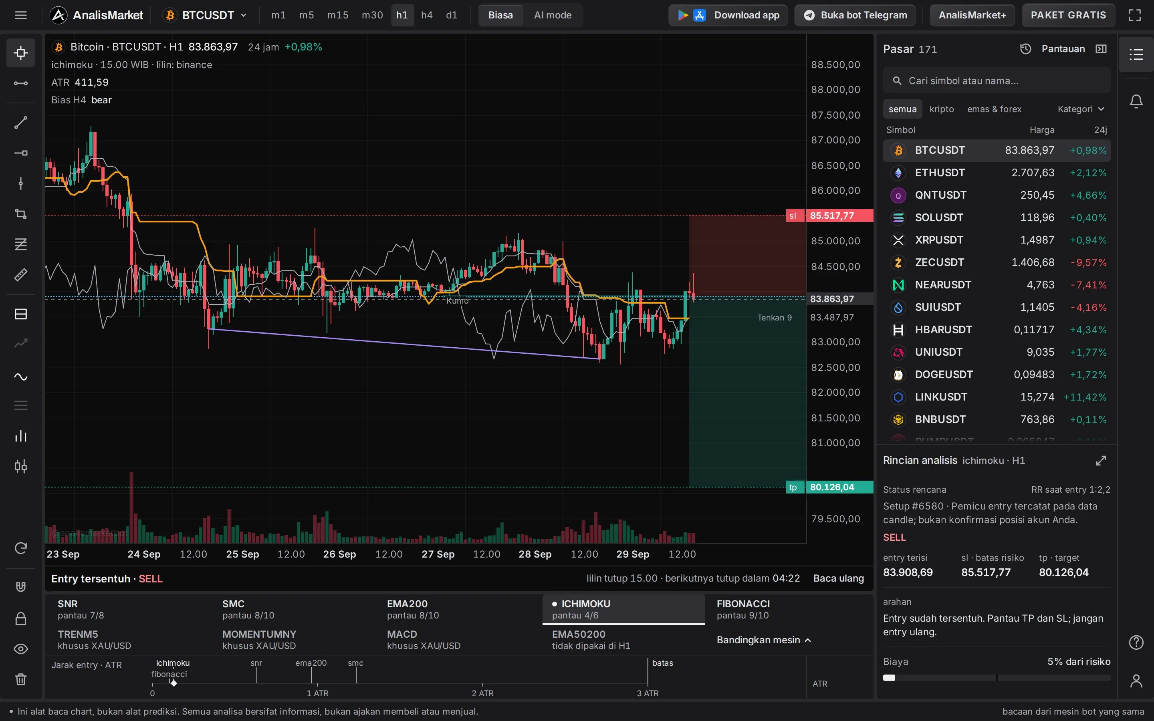Select the trend line drawing tool

20,123
